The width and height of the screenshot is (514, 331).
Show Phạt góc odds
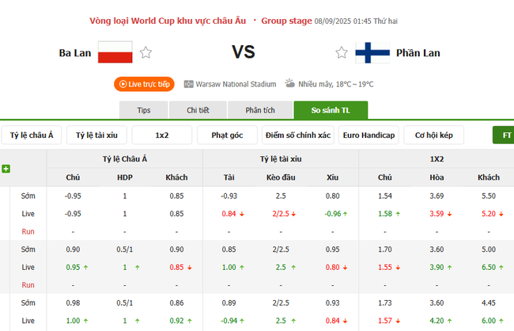coord(227,135)
